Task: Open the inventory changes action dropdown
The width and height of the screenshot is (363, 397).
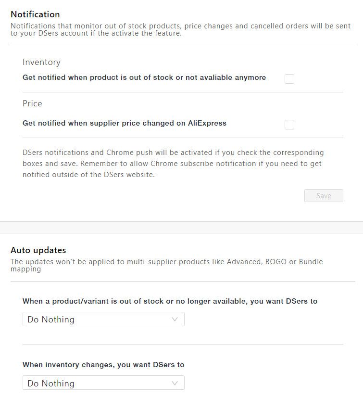Action: [x=103, y=383]
